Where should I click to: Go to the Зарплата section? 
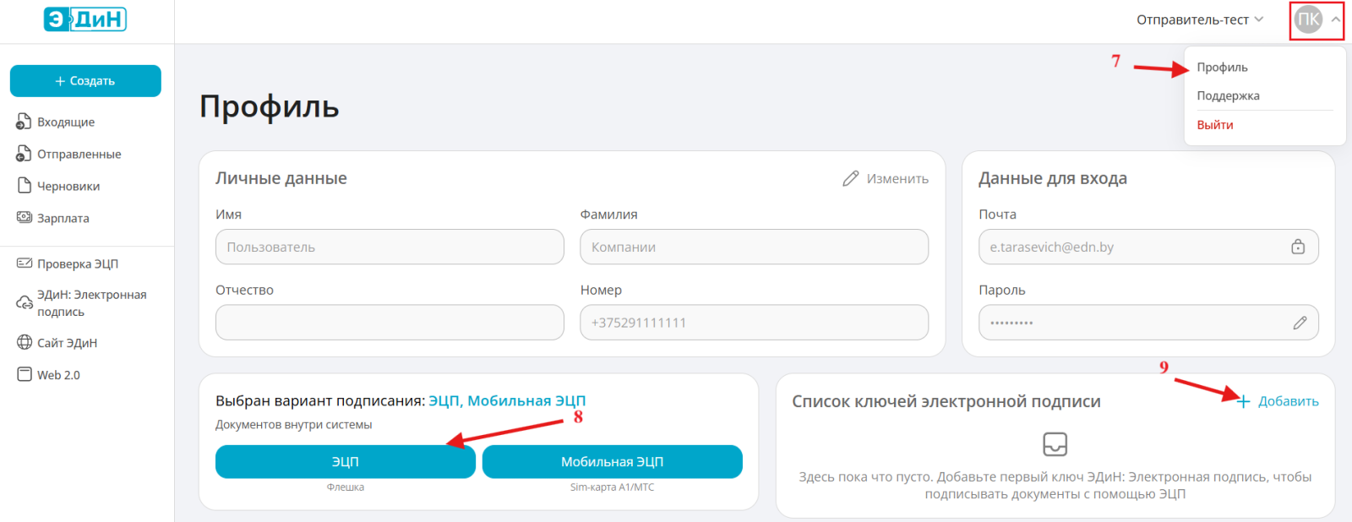click(63, 219)
